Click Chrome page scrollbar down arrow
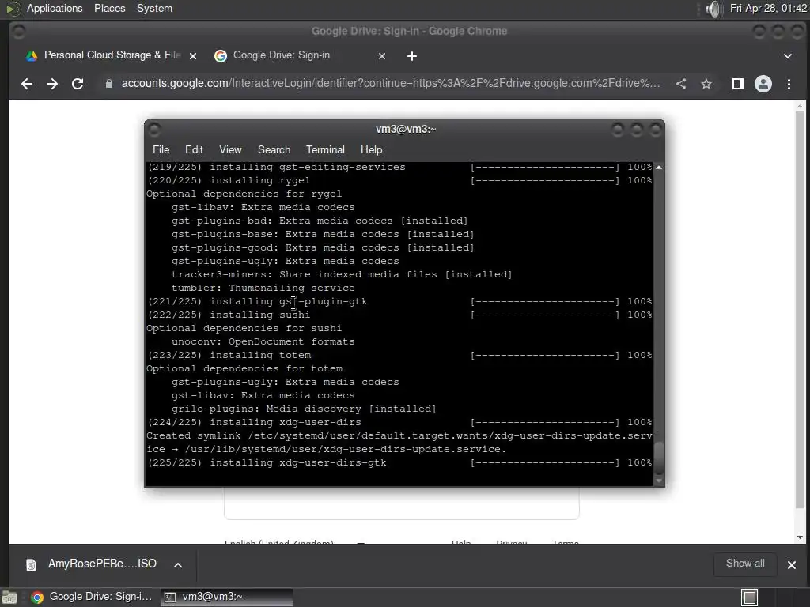Screen dimensions: 810x607 click(x=800, y=537)
